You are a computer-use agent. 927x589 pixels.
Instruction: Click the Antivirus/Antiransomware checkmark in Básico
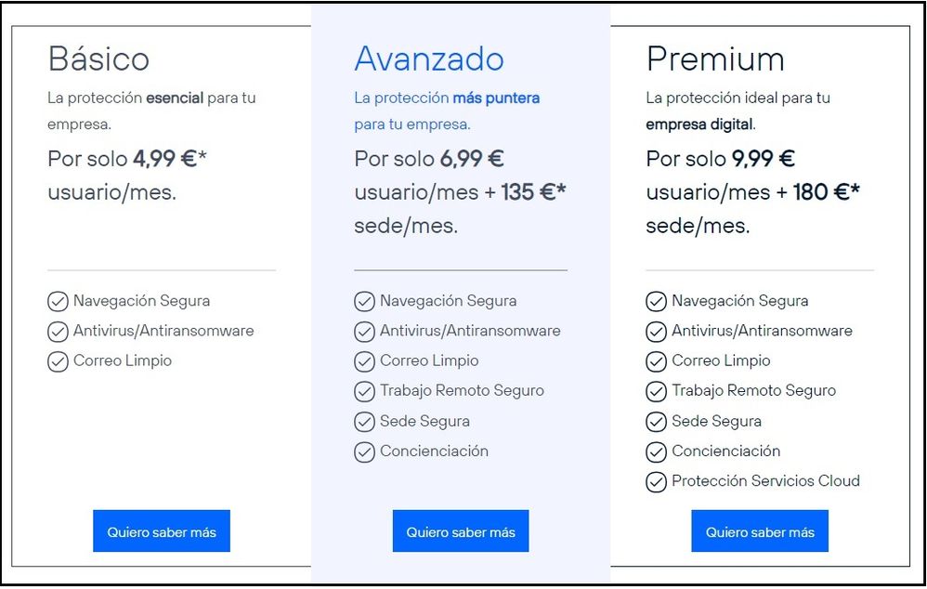(58, 331)
